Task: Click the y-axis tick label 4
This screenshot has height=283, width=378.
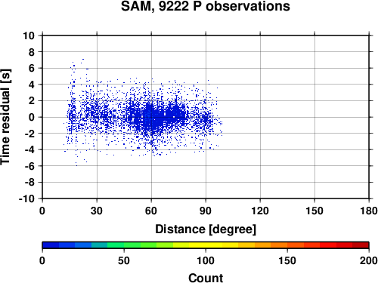Action: tap(32, 85)
